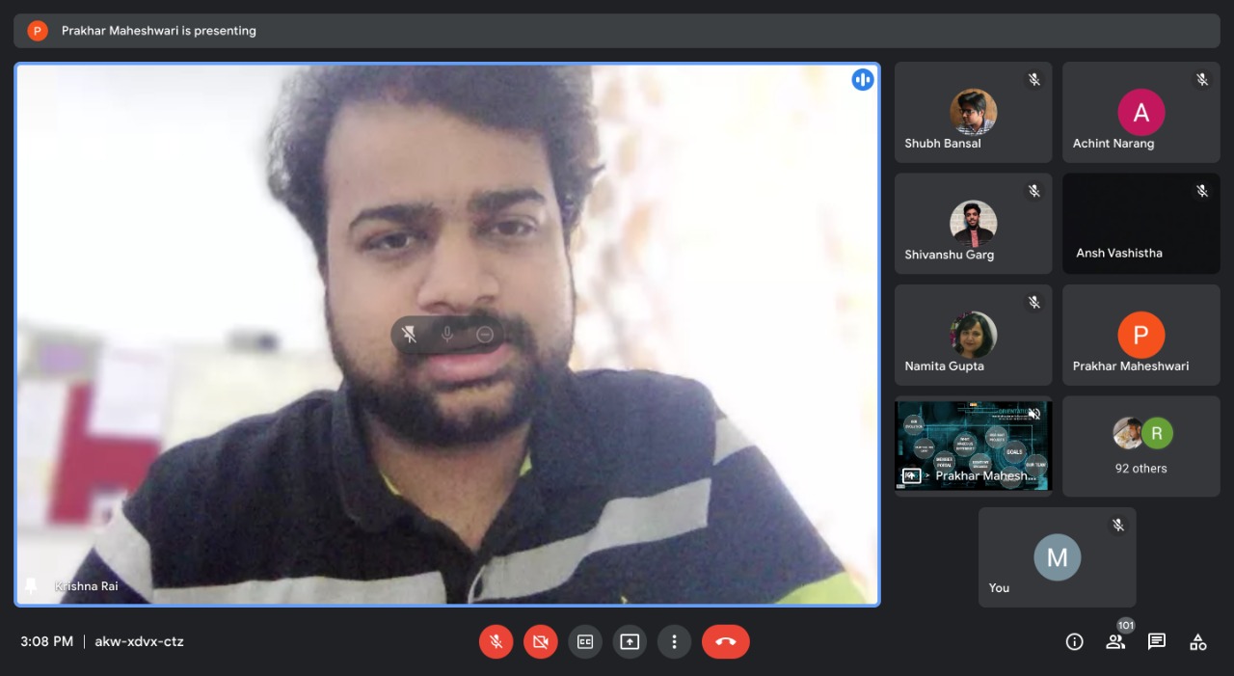Image resolution: width=1234 pixels, height=676 pixels.
Task: Open the three-dot more options menu
Action: pyautogui.click(x=674, y=641)
